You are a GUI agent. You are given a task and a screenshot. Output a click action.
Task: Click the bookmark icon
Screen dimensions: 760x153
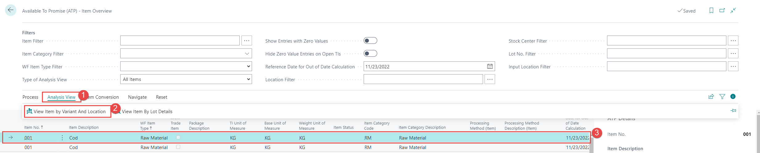coord(711,11)
